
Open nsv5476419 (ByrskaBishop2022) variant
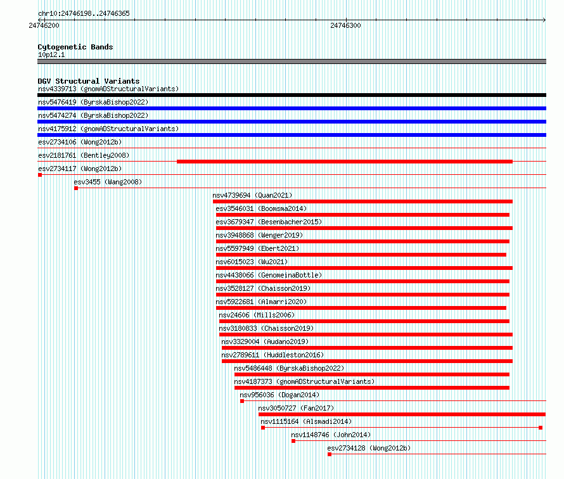(93, 102)
